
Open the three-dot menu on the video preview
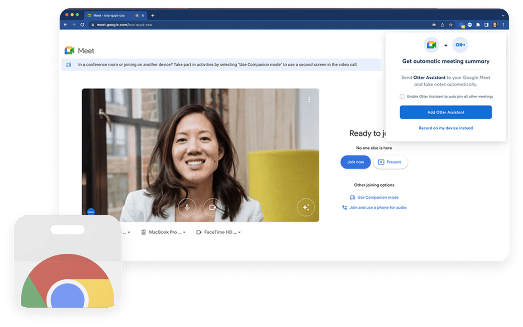pyautogui.click(x=309, y=99)
